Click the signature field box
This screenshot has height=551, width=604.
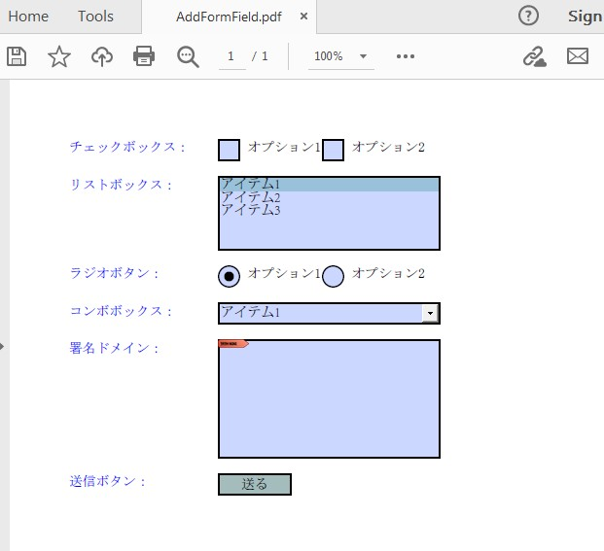329,399
